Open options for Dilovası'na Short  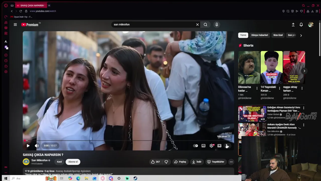257,88
